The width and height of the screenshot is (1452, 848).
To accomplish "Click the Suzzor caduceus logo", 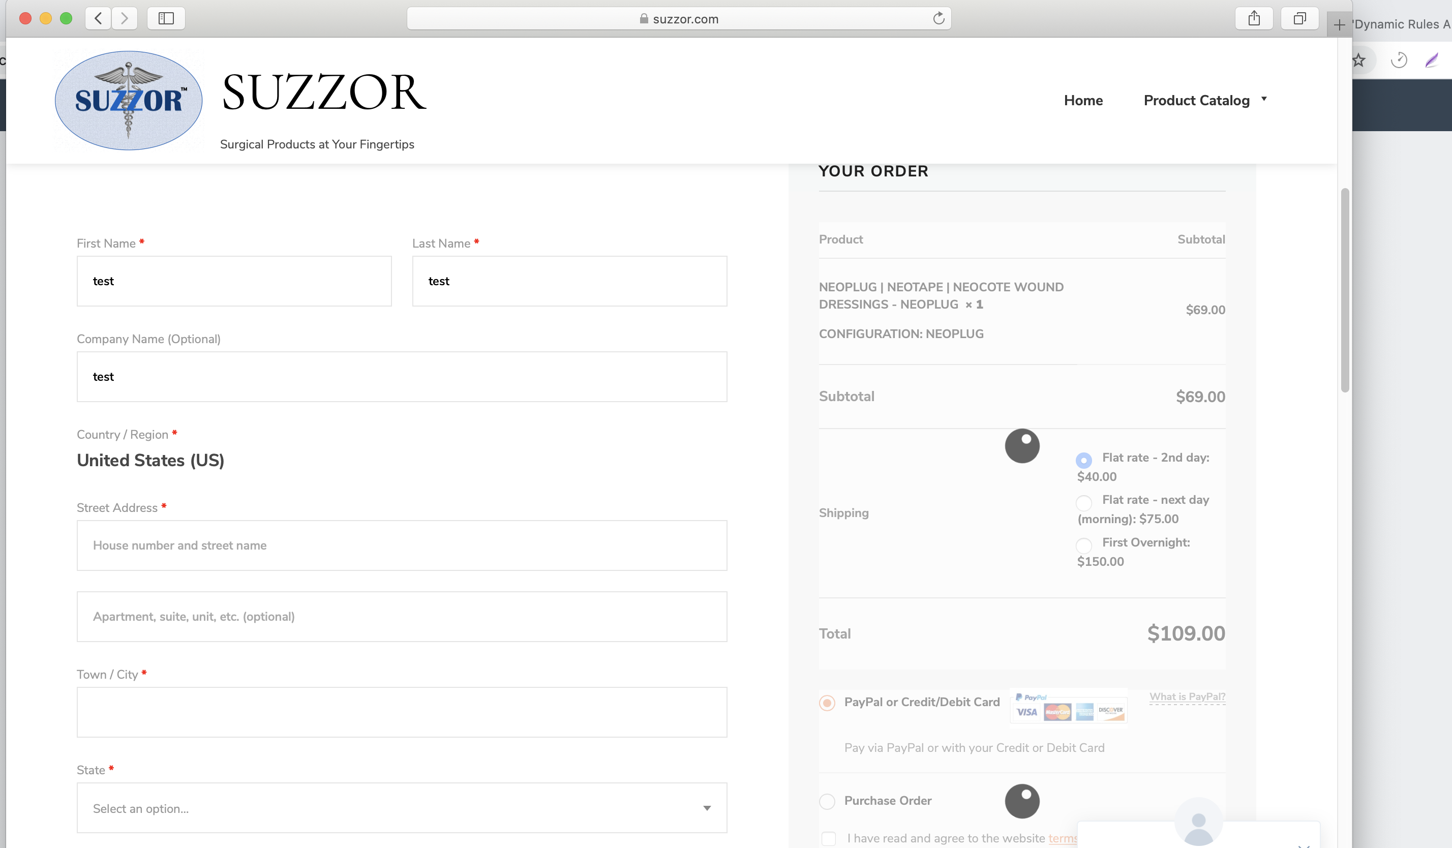I will click(x=129, y=100).
